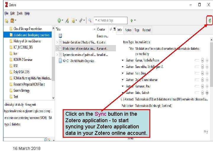The image size is (213, 159).
Task: Toggle the Abstract field collapse (...) control
Action: click(x=122, y=100)
